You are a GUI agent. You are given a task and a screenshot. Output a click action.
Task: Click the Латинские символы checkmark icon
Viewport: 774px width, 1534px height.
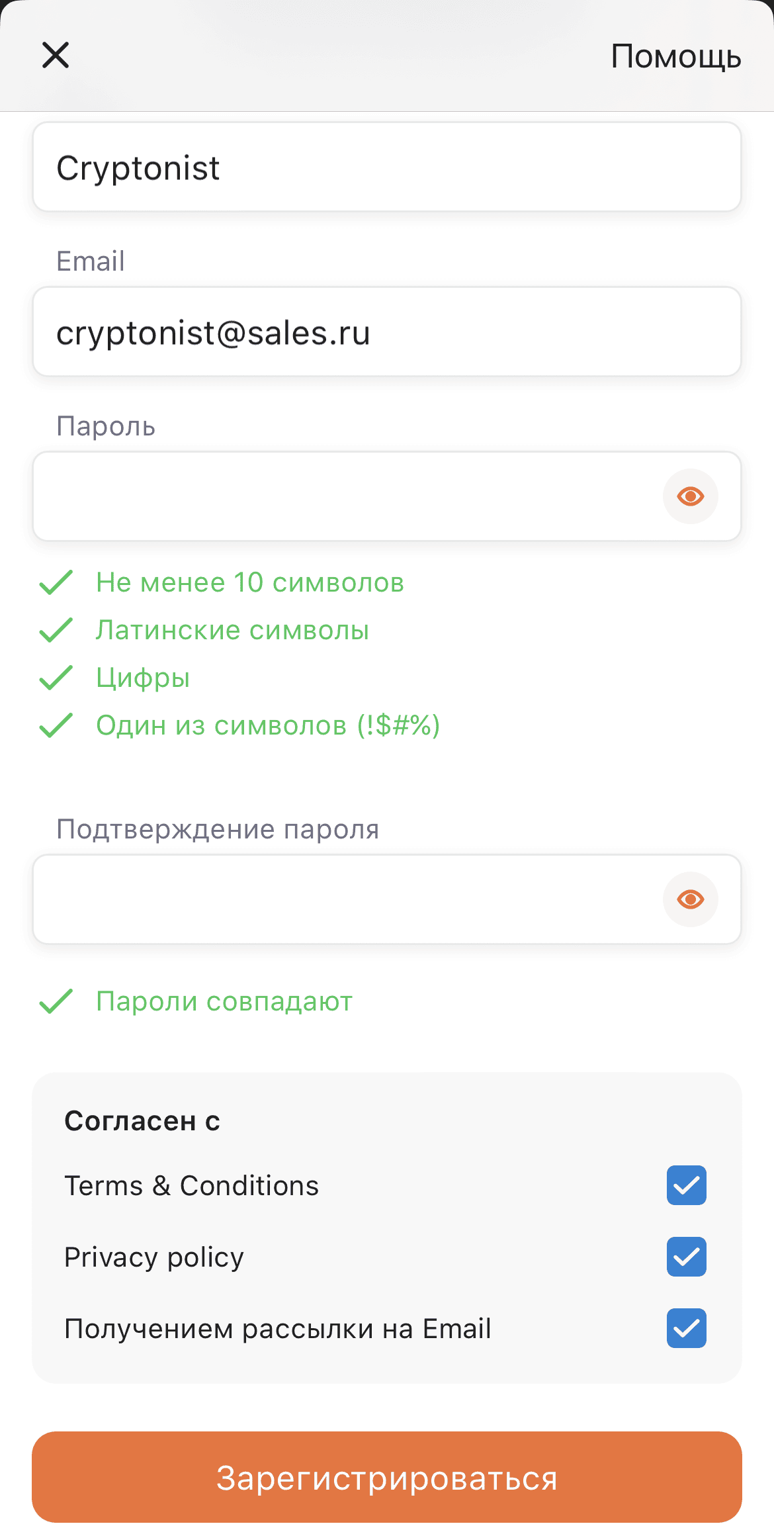(x=56, y=630)
